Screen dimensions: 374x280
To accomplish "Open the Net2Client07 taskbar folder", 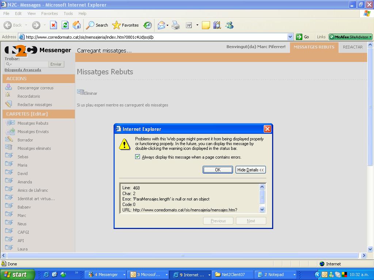I will (x=233, y=275).
